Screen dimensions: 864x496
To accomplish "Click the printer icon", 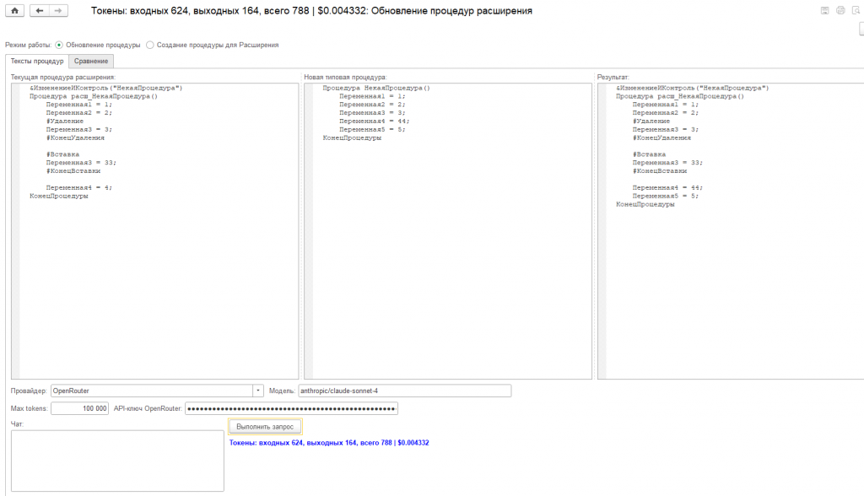I will [840, 10].
